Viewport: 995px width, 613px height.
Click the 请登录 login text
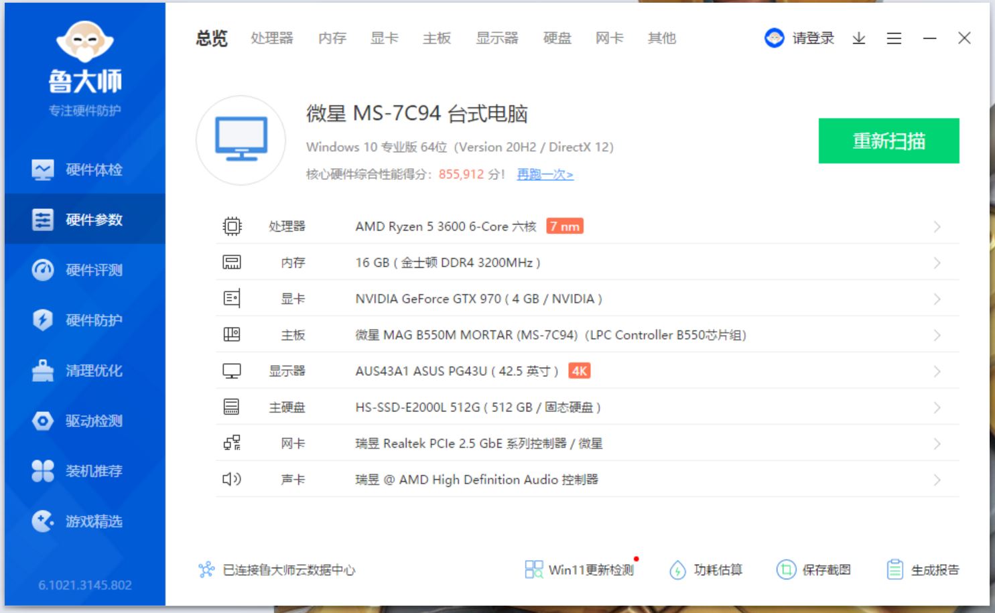[813, 38]
